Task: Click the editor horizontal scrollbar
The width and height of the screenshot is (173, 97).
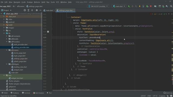Action: click(x=102, y=91)
